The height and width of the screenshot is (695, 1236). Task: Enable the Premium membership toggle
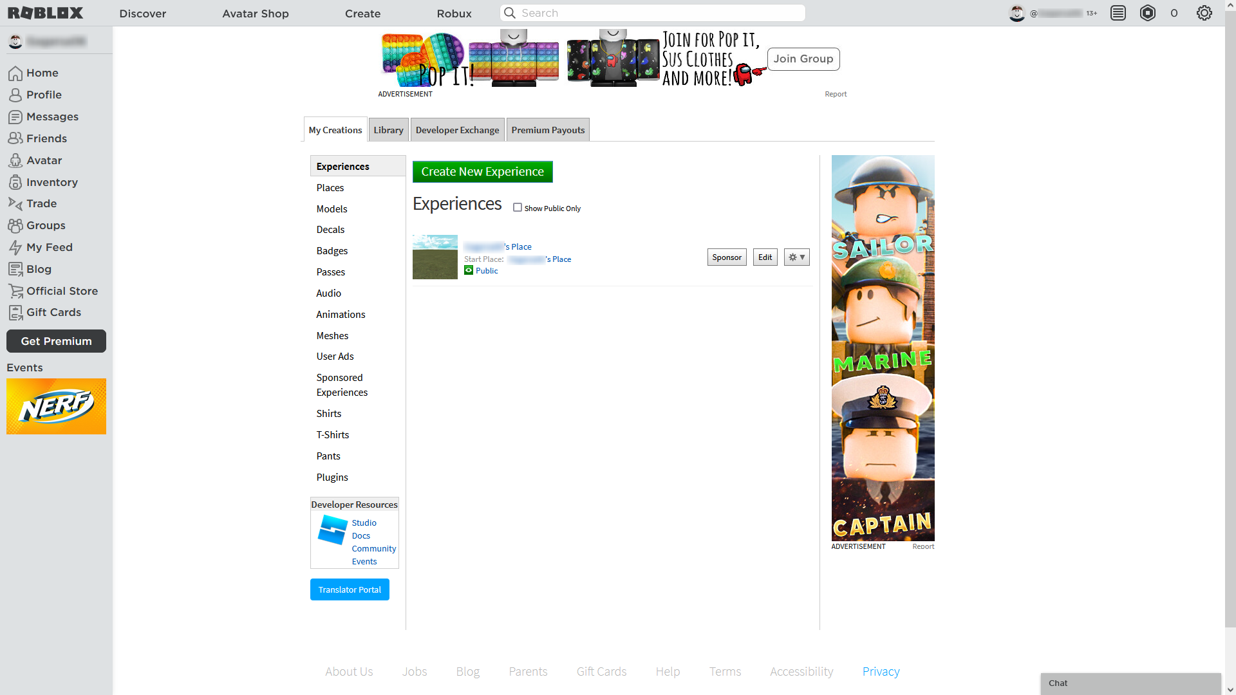tap(56, 340)
